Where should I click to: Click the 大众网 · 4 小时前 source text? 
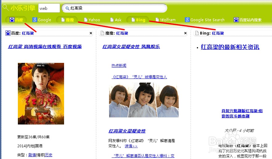point(239,131)
